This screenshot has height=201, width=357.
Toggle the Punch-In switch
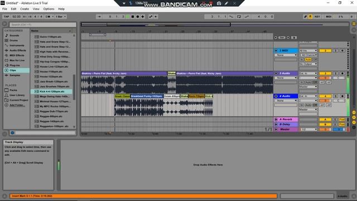coord(231,17)
